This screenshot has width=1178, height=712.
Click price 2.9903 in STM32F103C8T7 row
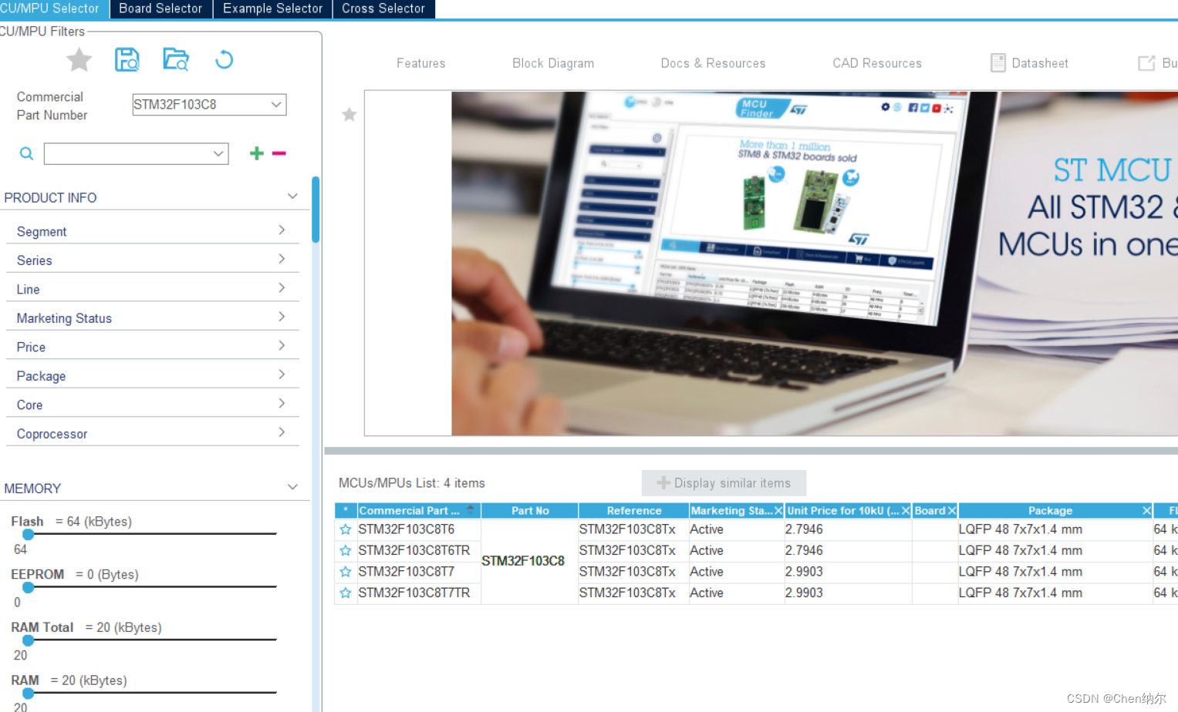pos(804,572)
